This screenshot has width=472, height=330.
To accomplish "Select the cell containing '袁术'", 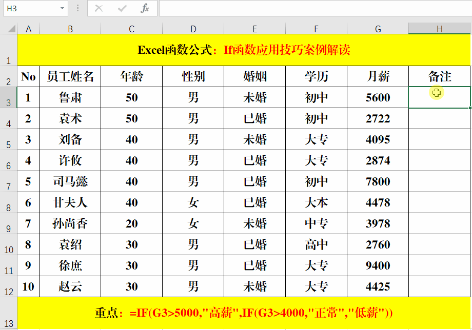I will (70, 118).
